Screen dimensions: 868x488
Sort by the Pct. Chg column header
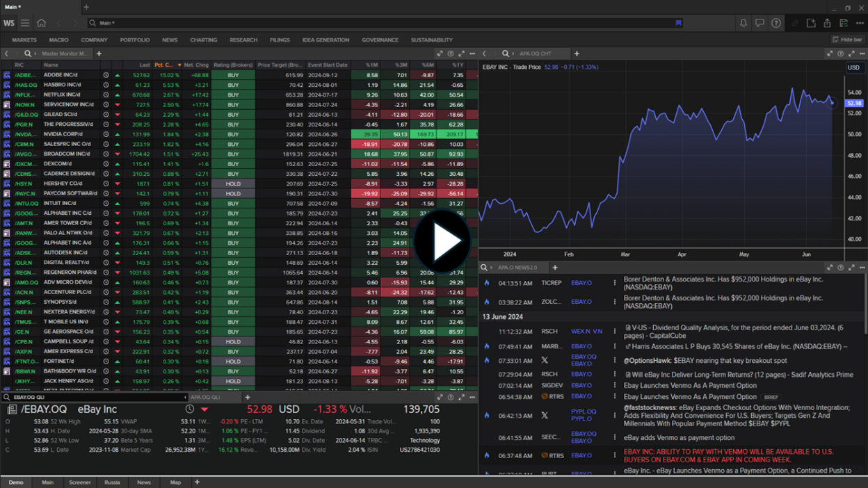(x=164, y=65)
